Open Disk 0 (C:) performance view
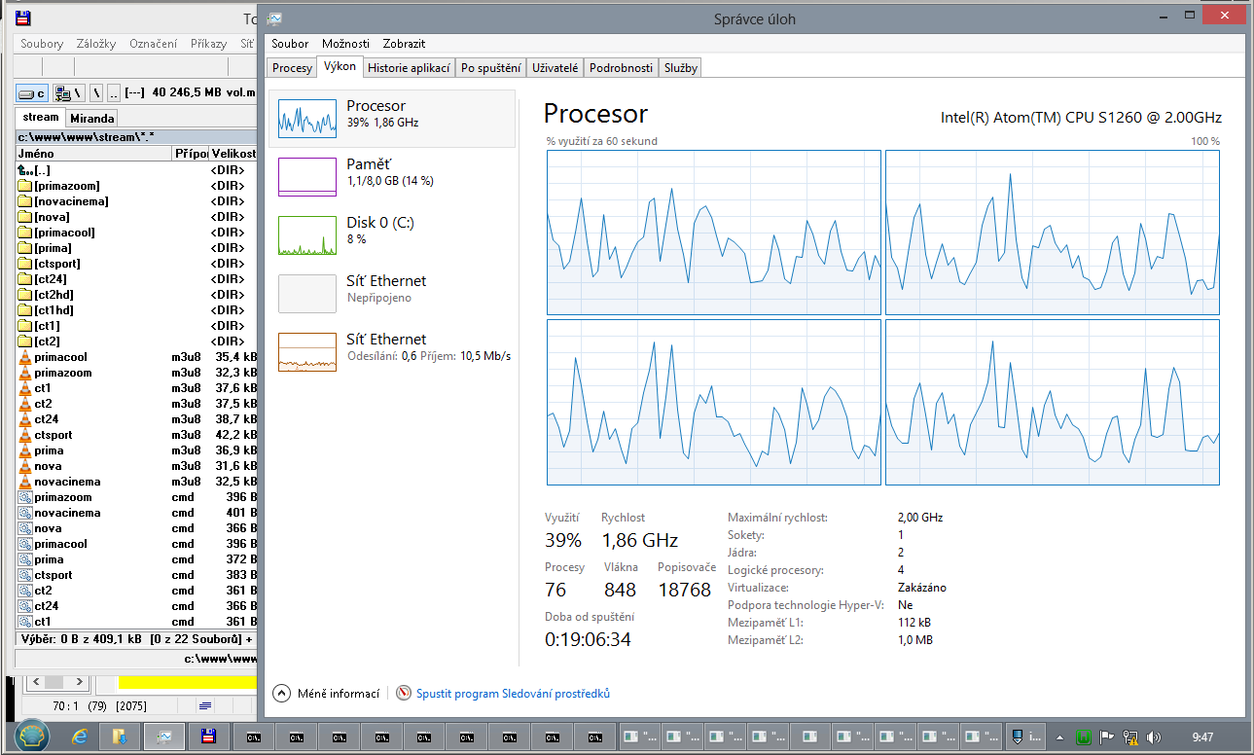 coord(391,234)
